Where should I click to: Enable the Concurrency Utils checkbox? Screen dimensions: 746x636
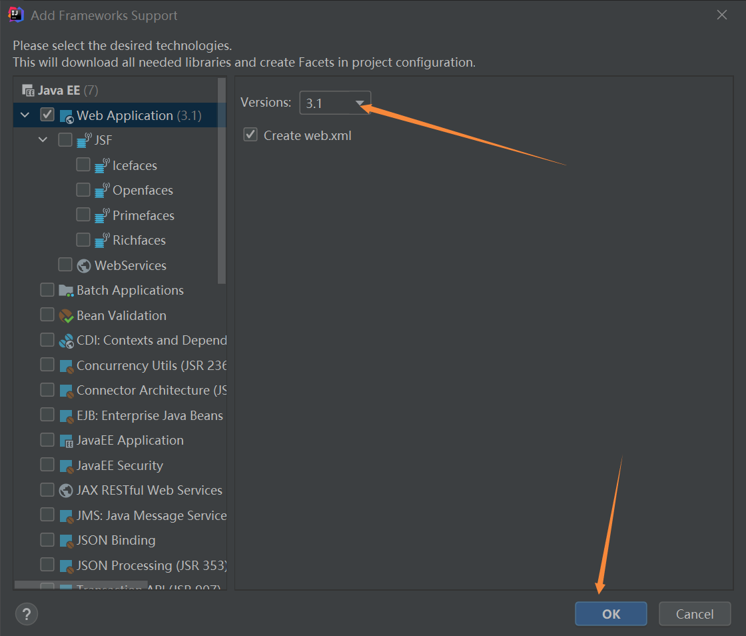[x=47, y=364]
